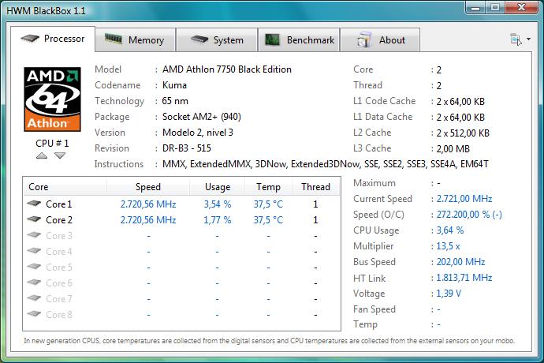Click CPU Usage value 3,64 %
This screenshot has width=544, height=363.
450,230
